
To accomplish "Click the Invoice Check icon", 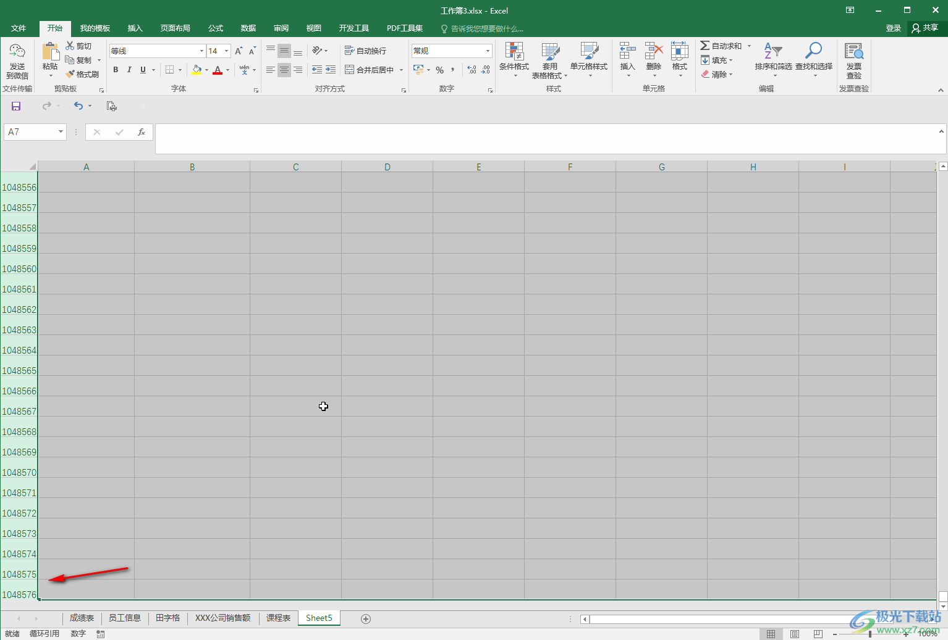I will (x=854, y=51).
